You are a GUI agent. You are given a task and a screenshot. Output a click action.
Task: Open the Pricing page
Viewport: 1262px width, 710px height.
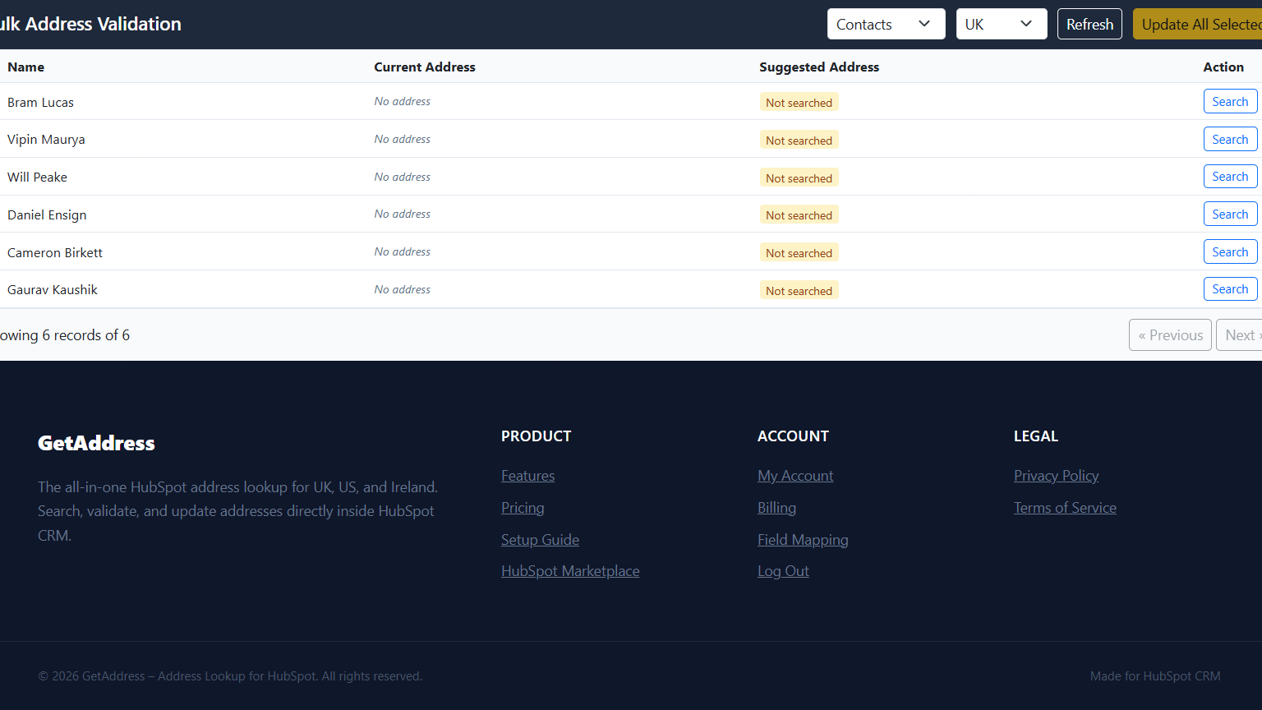pyautogui.click(x=523, y=507)
